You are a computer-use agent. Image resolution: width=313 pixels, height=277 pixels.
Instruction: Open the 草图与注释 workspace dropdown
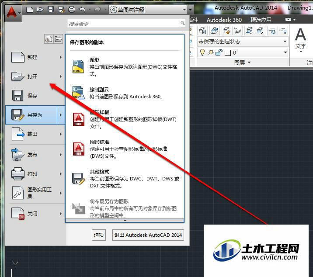coord(148,10)
